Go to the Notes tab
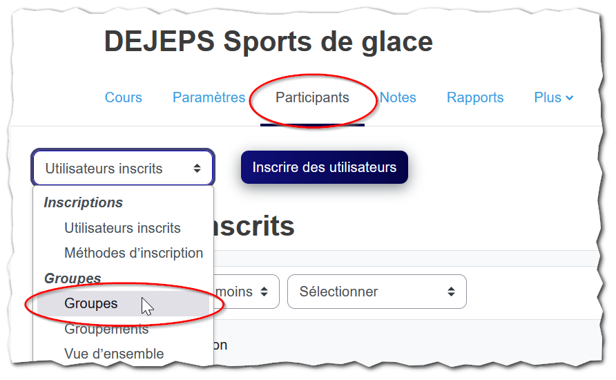 (x=398, y=97)
